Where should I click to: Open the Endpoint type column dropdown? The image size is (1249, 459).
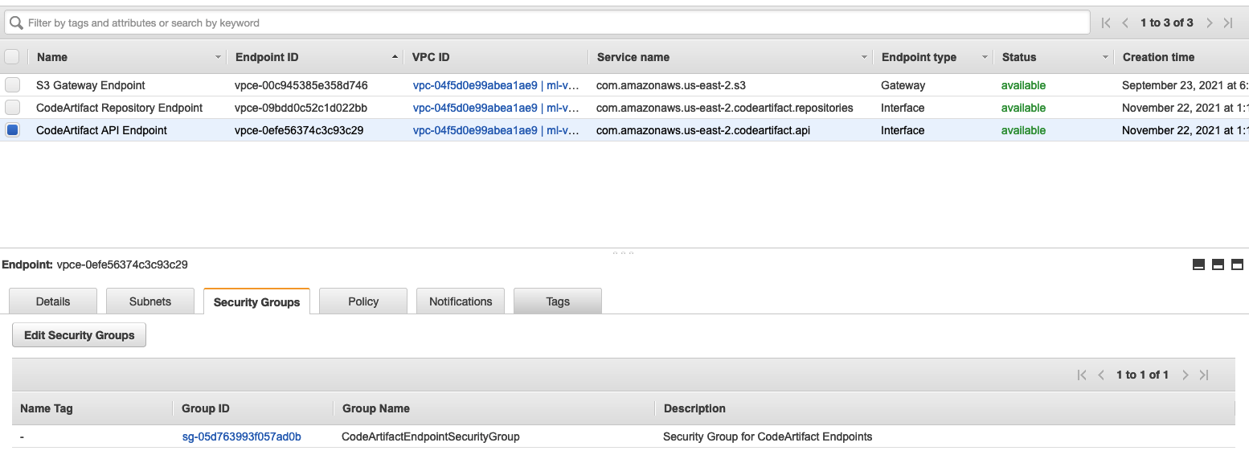pyautogui.click(x=985, y=58)
